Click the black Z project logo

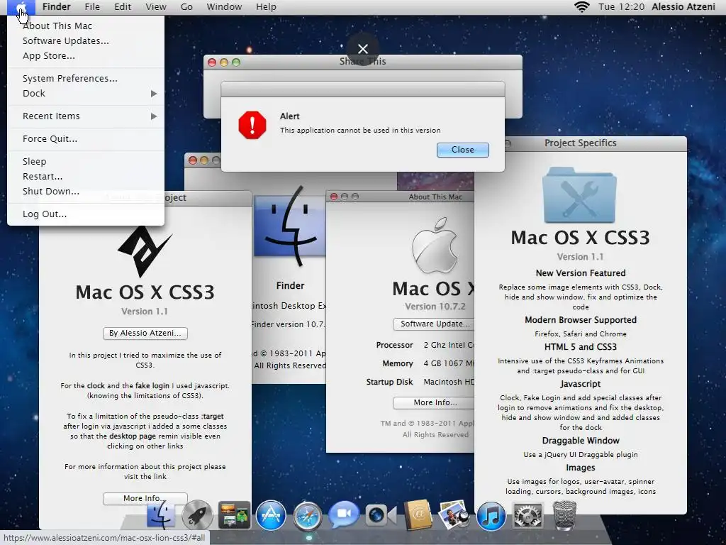[145, 252]
